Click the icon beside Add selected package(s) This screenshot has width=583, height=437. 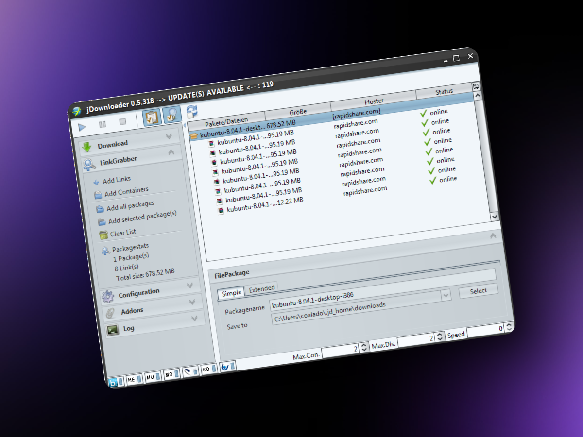pos(102,222)
